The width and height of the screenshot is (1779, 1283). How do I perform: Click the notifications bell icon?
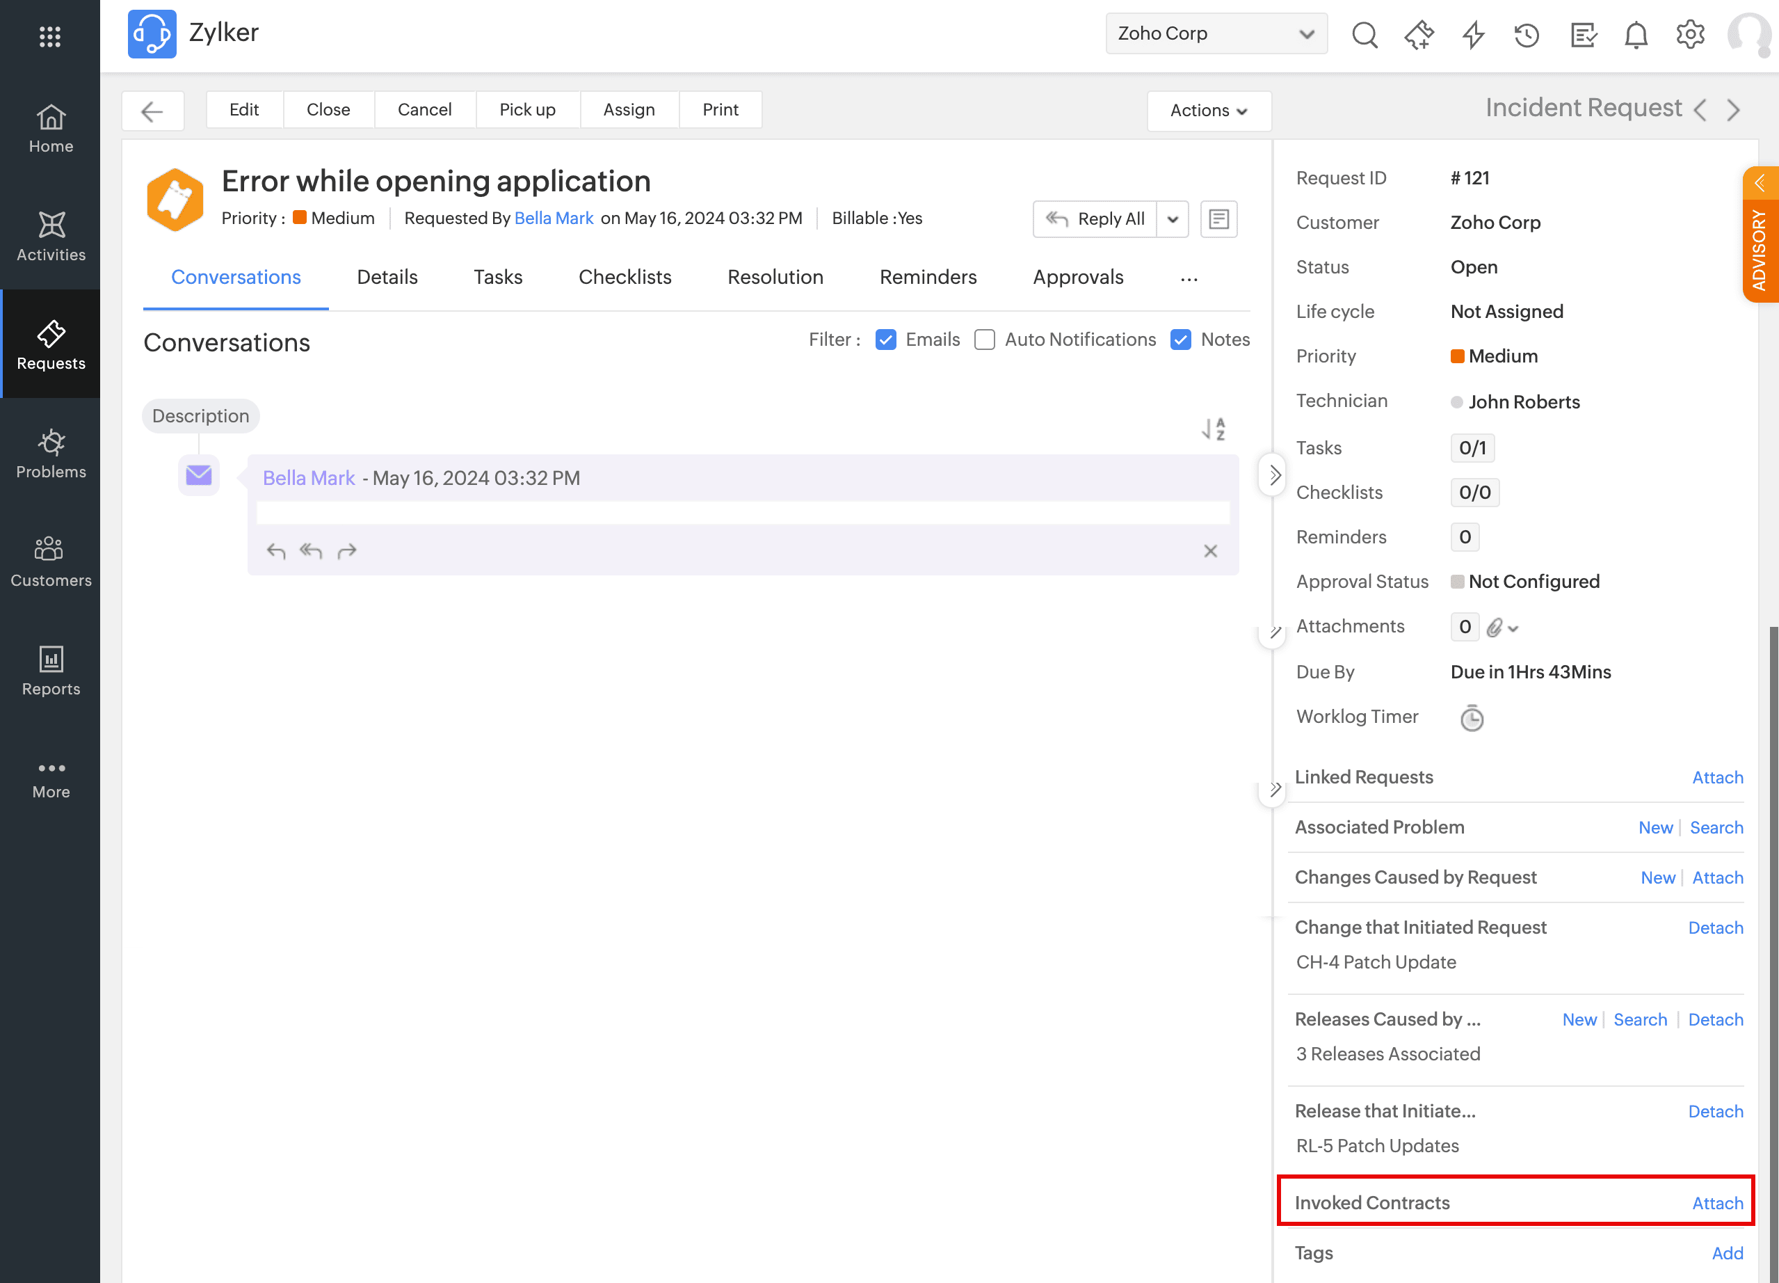click(x=1636, y=35)
